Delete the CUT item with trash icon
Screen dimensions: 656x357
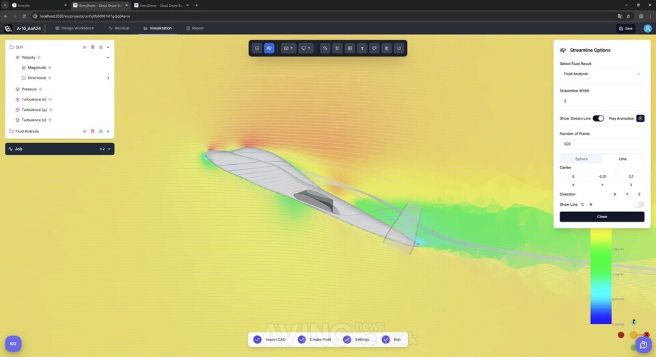(x=93, y=47)
